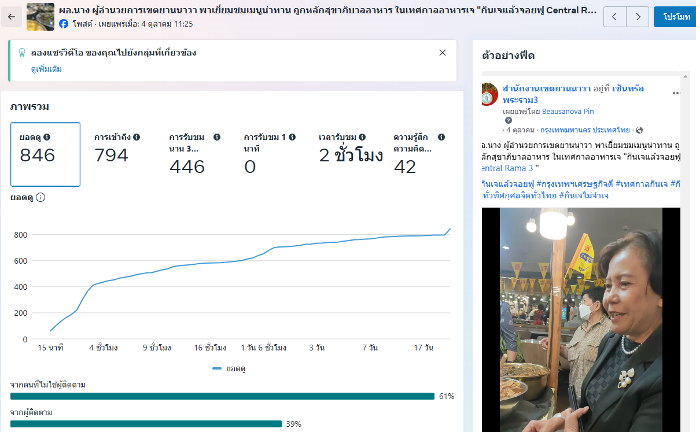Open the ดูเพิ่มเติม link in the banner
Screen dimensions: 696x432
pyautogui.click(x=46, y=69)
